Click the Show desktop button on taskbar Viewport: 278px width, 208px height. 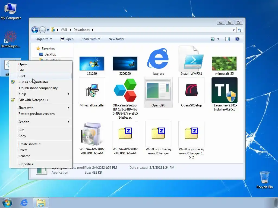coord(276,203)
